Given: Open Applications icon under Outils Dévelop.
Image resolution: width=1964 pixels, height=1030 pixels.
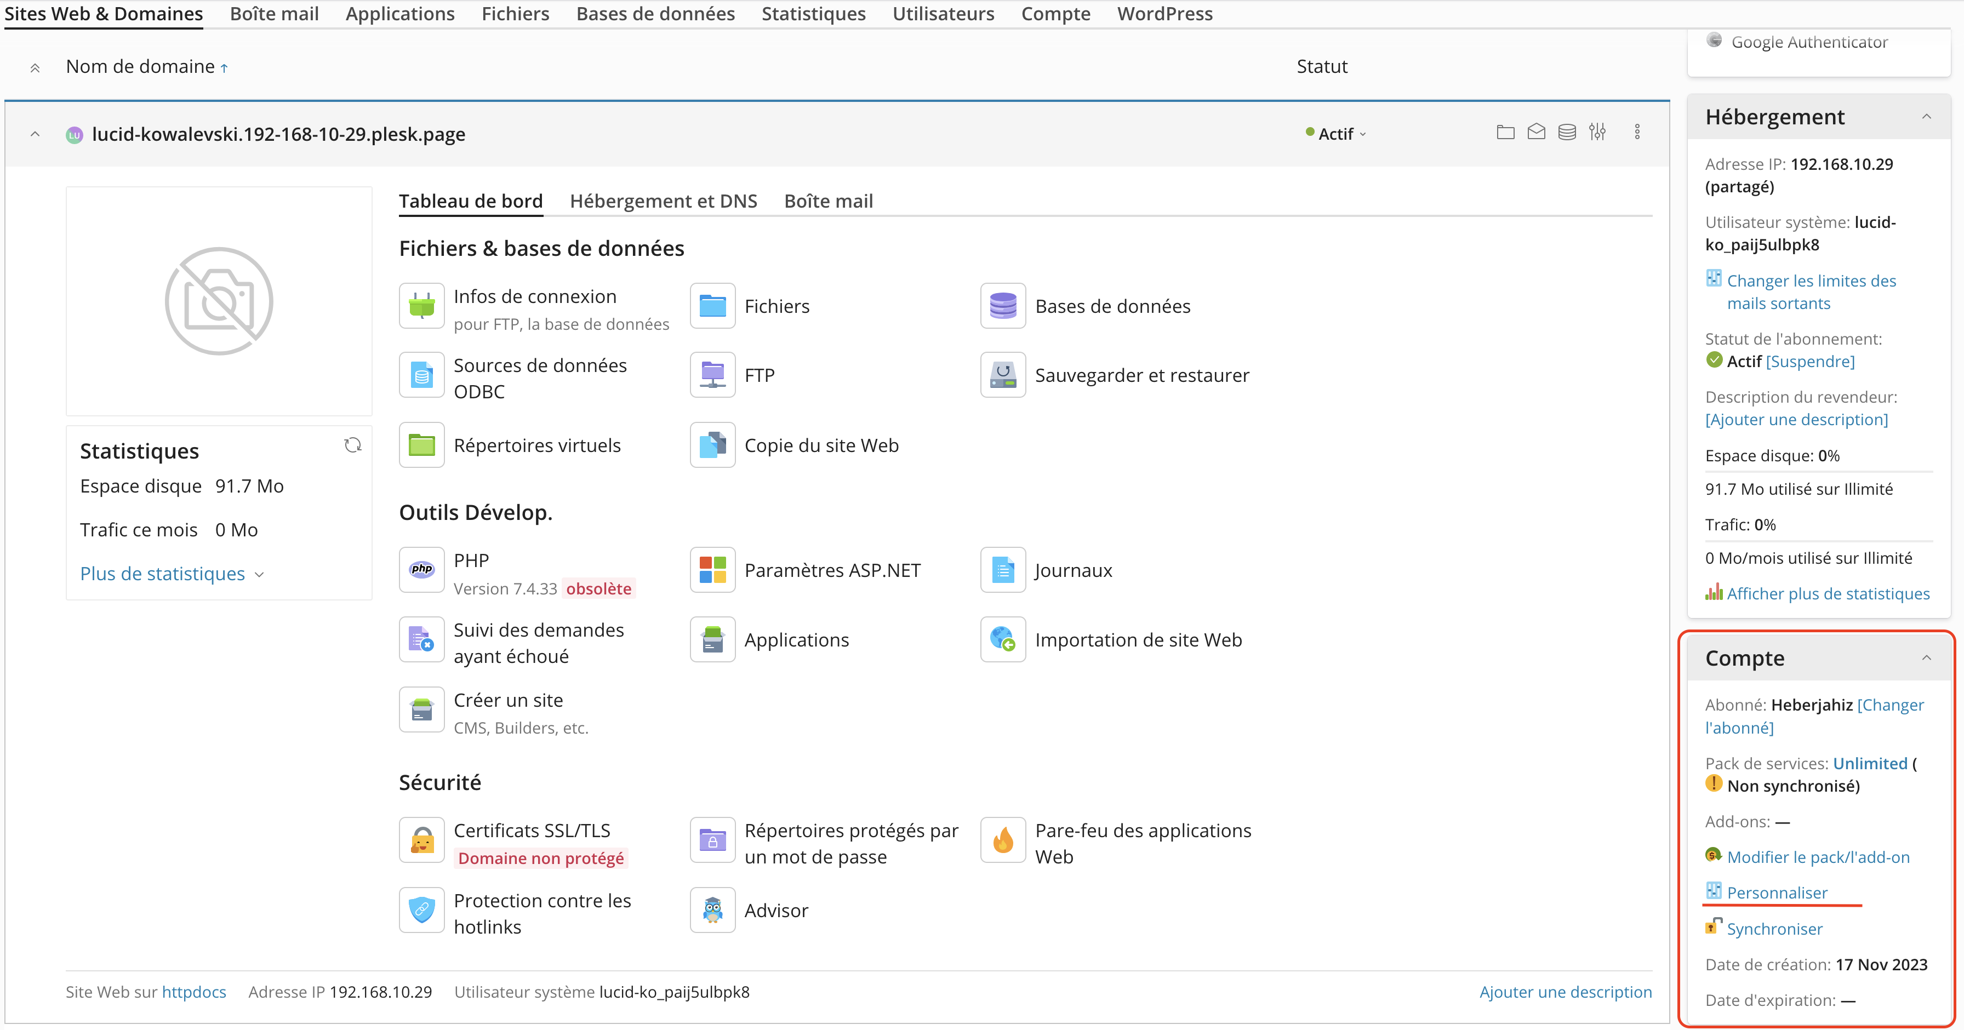Looking at the screenshot, I should pos(712,640).
